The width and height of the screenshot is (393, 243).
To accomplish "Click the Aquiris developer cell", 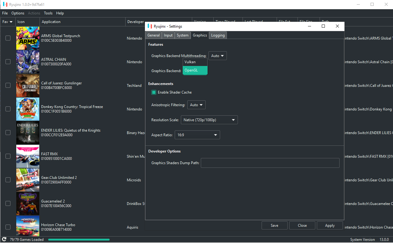I will 133,227.
